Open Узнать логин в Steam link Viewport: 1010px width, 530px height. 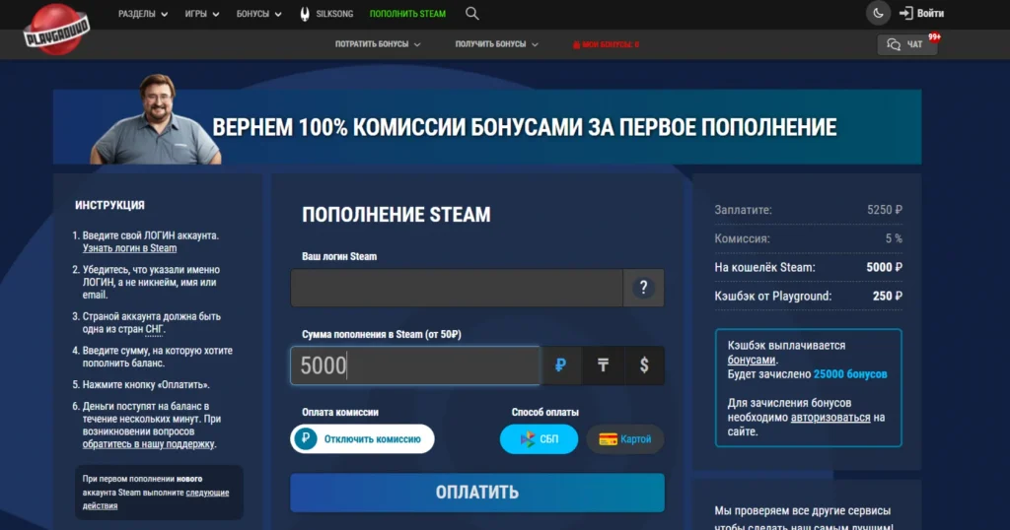coord(129,248)
